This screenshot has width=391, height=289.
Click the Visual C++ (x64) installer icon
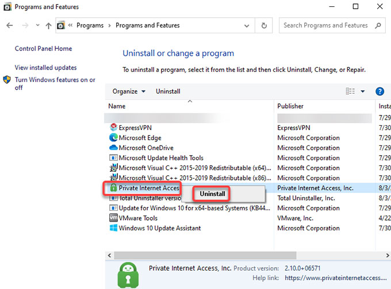[x=113, y=168]
